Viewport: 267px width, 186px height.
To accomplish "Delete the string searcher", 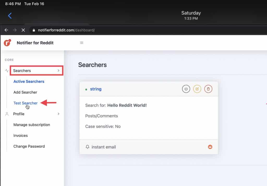I will [208, 89].
